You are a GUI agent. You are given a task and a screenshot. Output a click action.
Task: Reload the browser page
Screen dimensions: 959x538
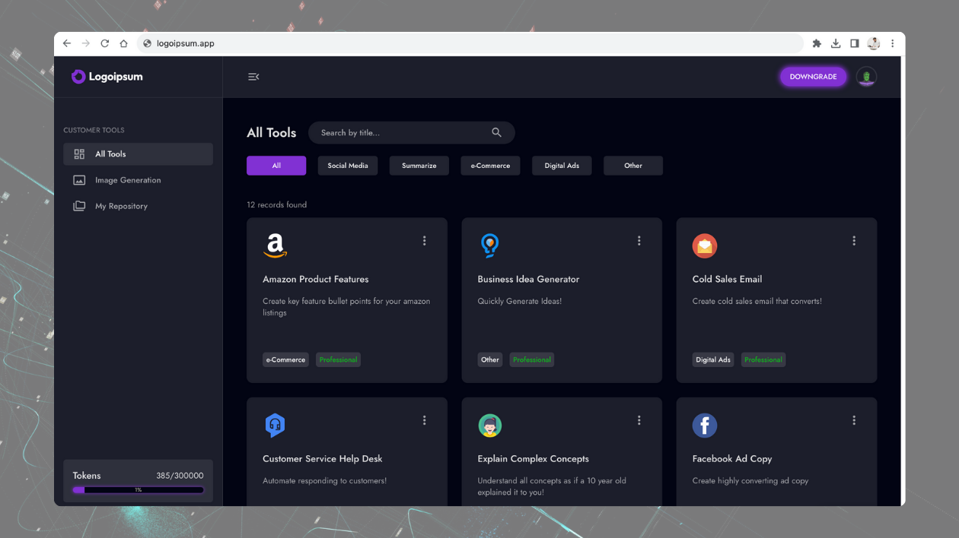click(105, 43)
